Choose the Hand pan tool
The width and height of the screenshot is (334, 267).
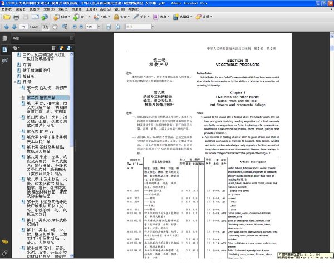click(x=55, y=27)
